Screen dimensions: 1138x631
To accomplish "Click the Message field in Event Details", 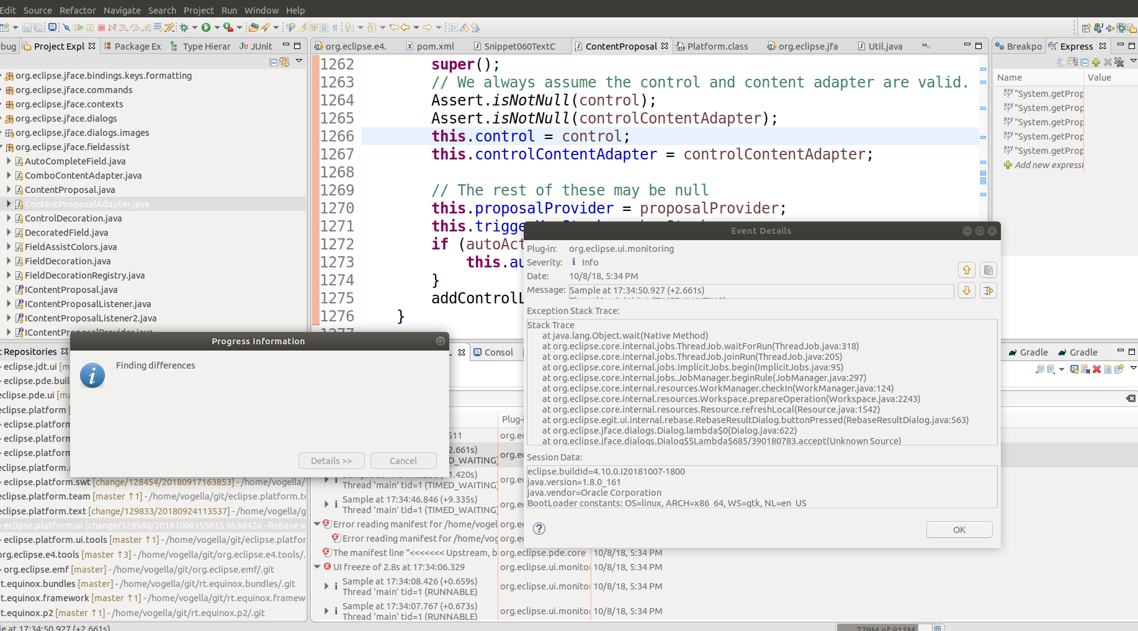I will [x=761, y=291].
